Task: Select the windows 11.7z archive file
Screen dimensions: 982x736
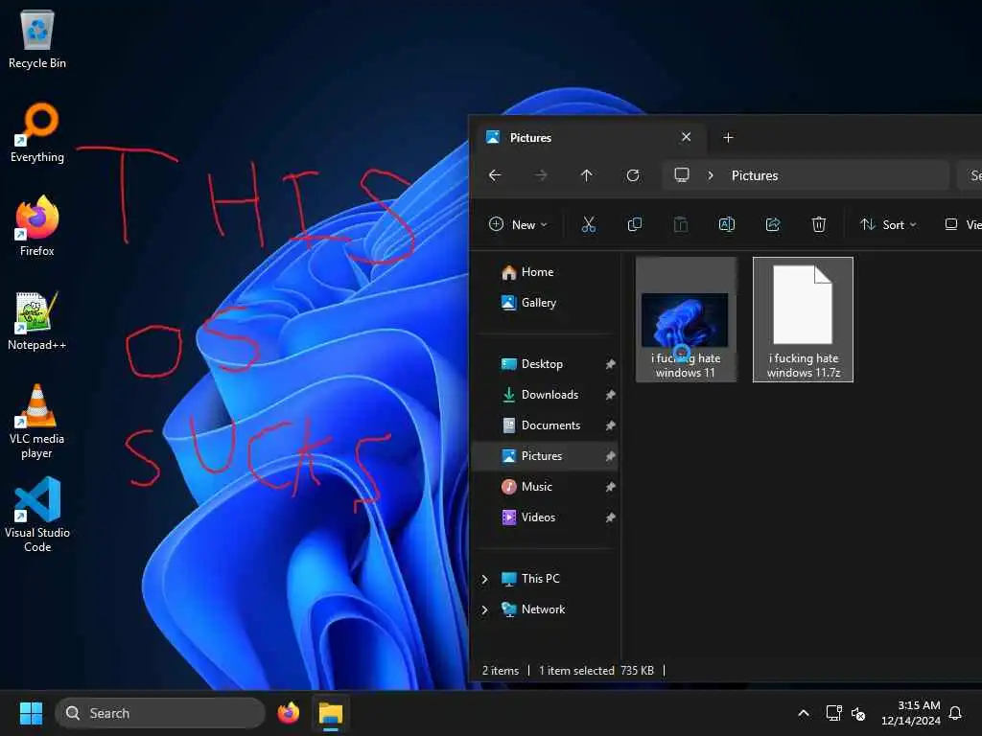Action: pos(803,320)
